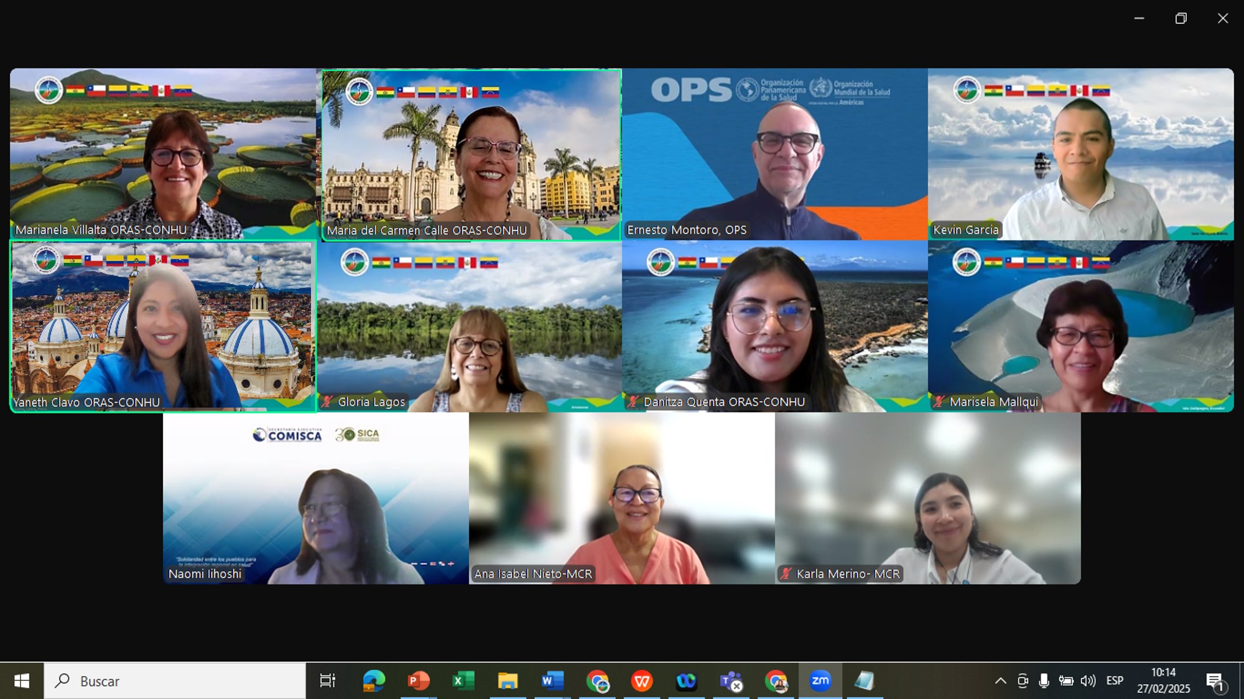Open Webex taskbar icon
This screenshot has height=699, width=1244.
coord(686,681)
